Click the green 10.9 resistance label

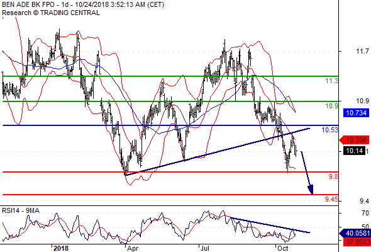[332, 106]
